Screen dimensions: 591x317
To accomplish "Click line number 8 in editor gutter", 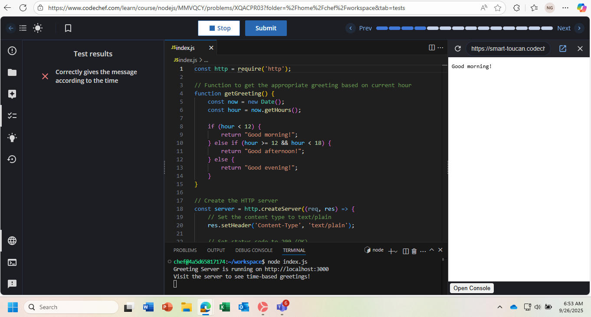I will point(181,126).
